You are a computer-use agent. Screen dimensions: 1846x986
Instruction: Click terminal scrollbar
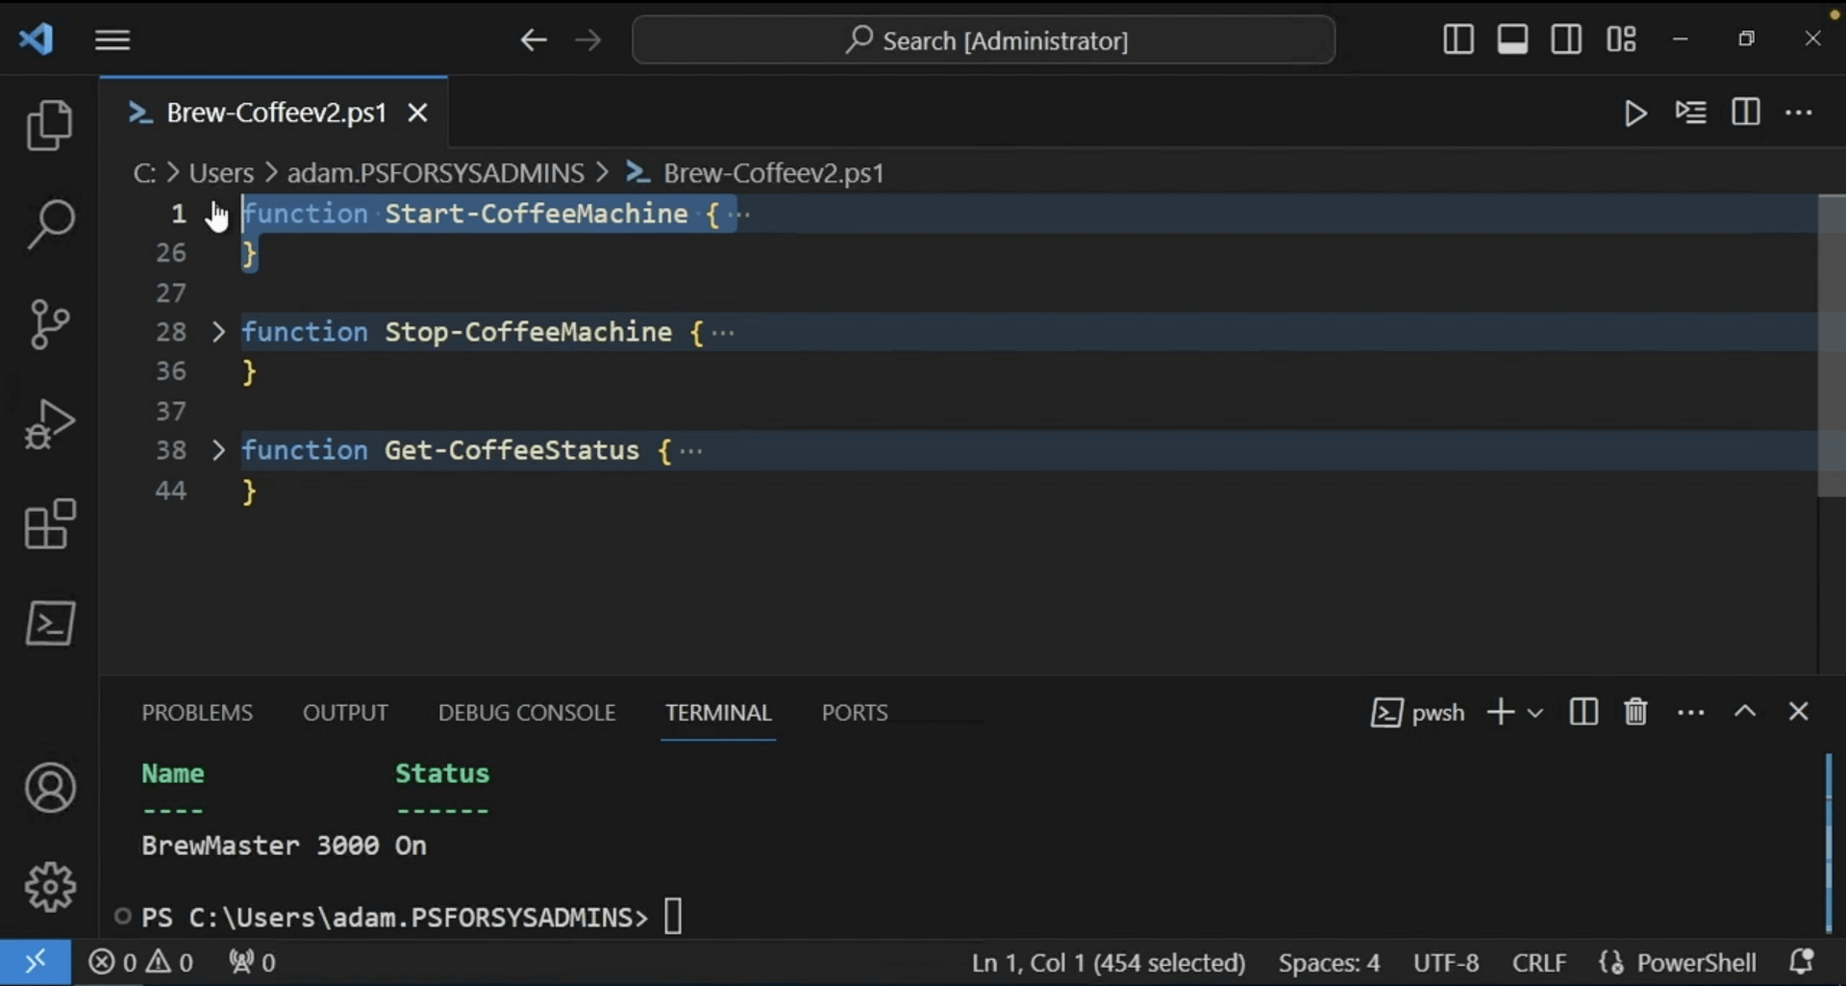[x=1829, y=844]
